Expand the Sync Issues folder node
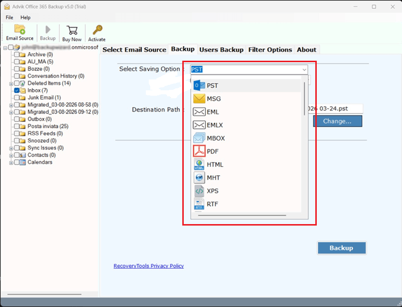This screenshot has width=402, height=307. point(11,149)
